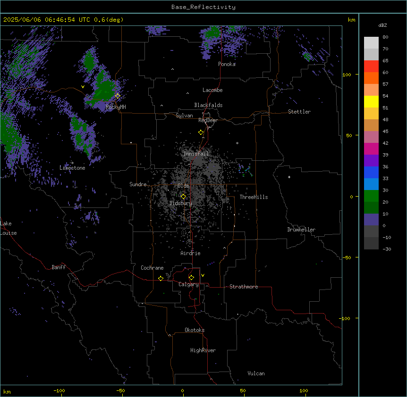
Task: Click the yellow diamond marker south of RedDeer
Action: [201, 132]
